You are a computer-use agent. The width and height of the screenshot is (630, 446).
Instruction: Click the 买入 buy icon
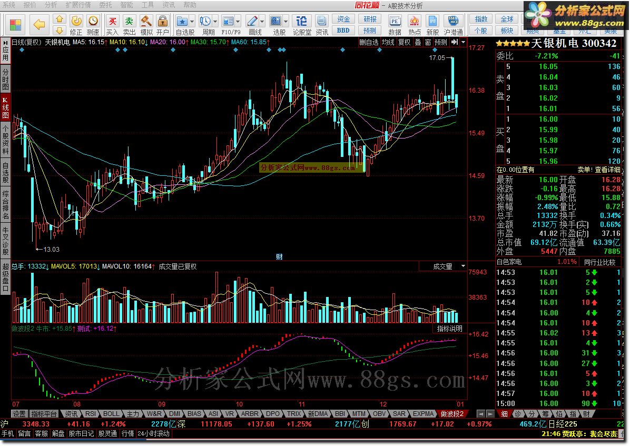point(113,21)
